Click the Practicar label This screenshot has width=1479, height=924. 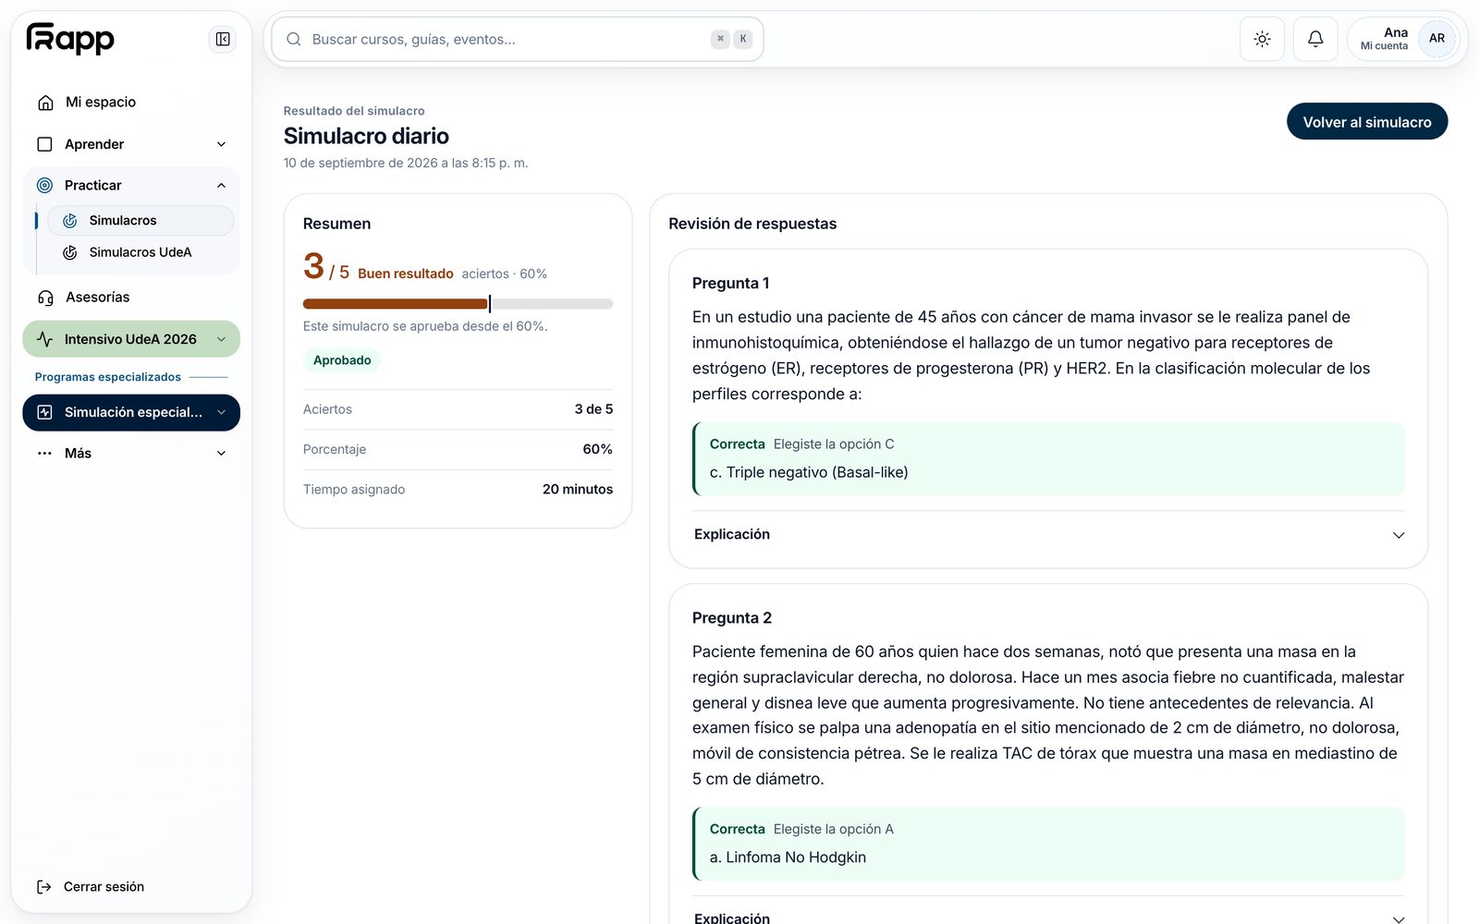tap(92, 186)
